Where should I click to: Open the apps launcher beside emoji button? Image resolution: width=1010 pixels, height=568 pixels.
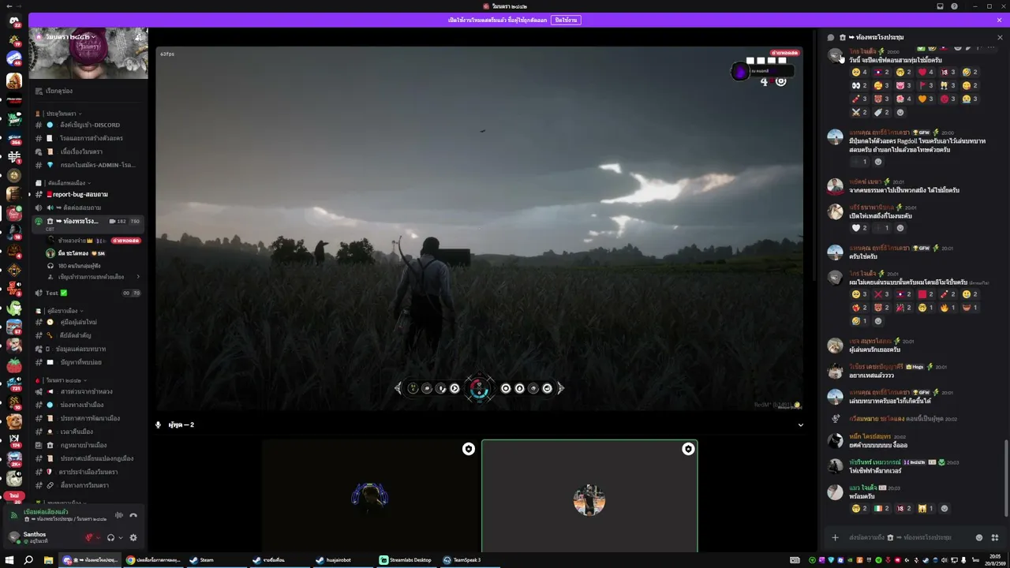[x=995, y=537]
